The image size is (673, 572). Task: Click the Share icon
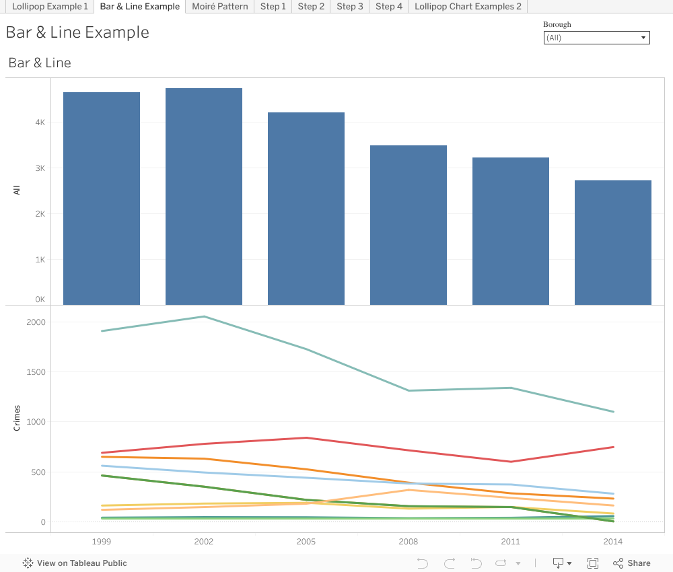[618, 563]
